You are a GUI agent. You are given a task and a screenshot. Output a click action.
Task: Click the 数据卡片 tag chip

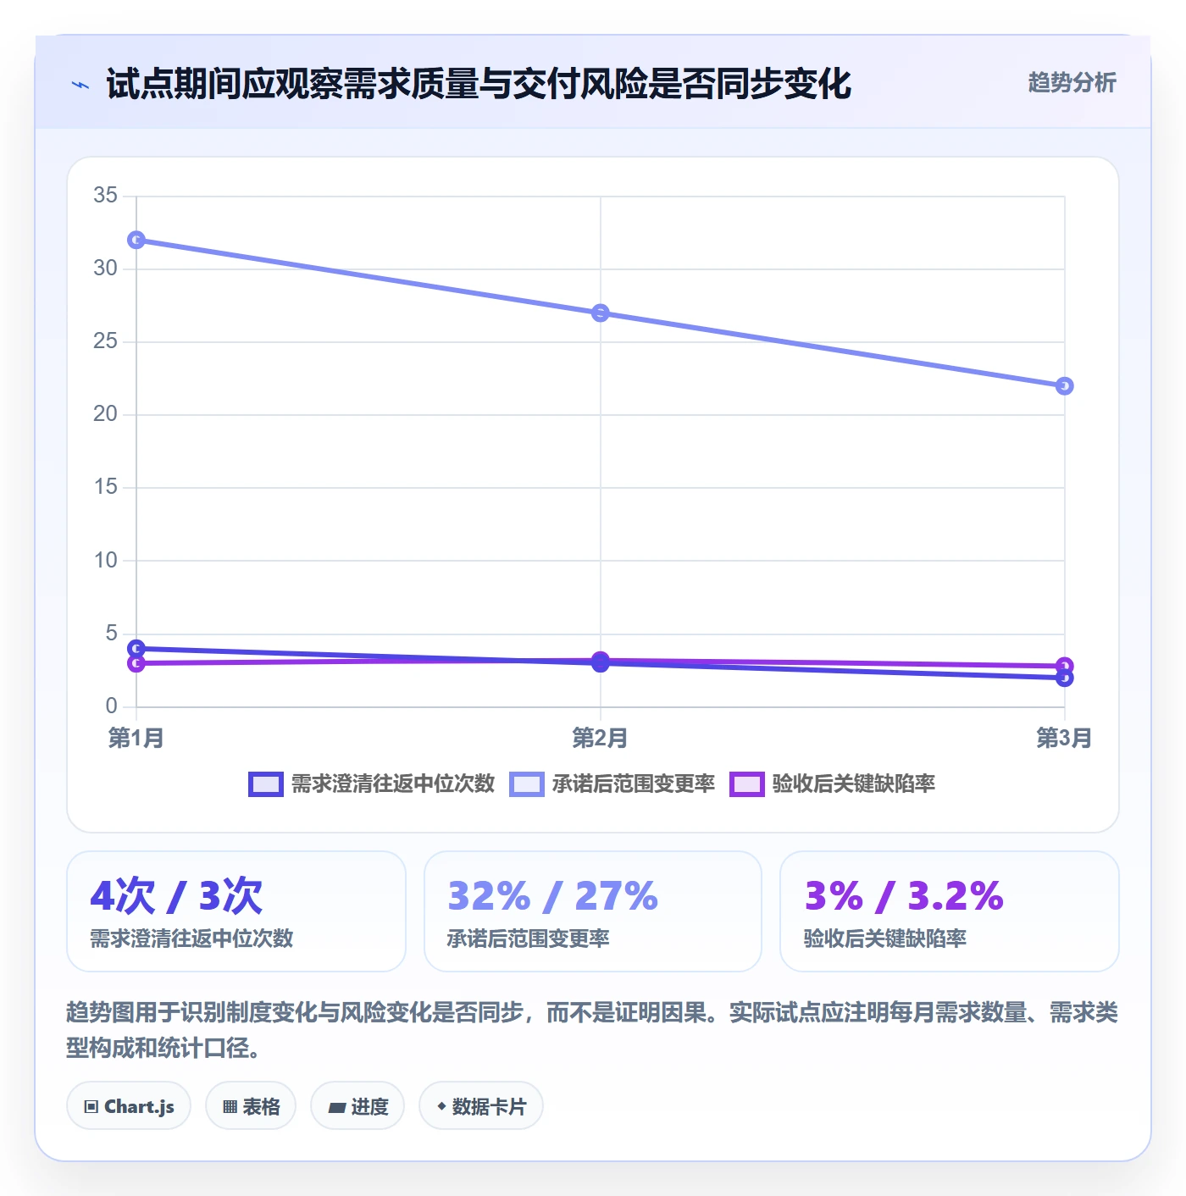pyautogui.click(x=481, y=1105)
